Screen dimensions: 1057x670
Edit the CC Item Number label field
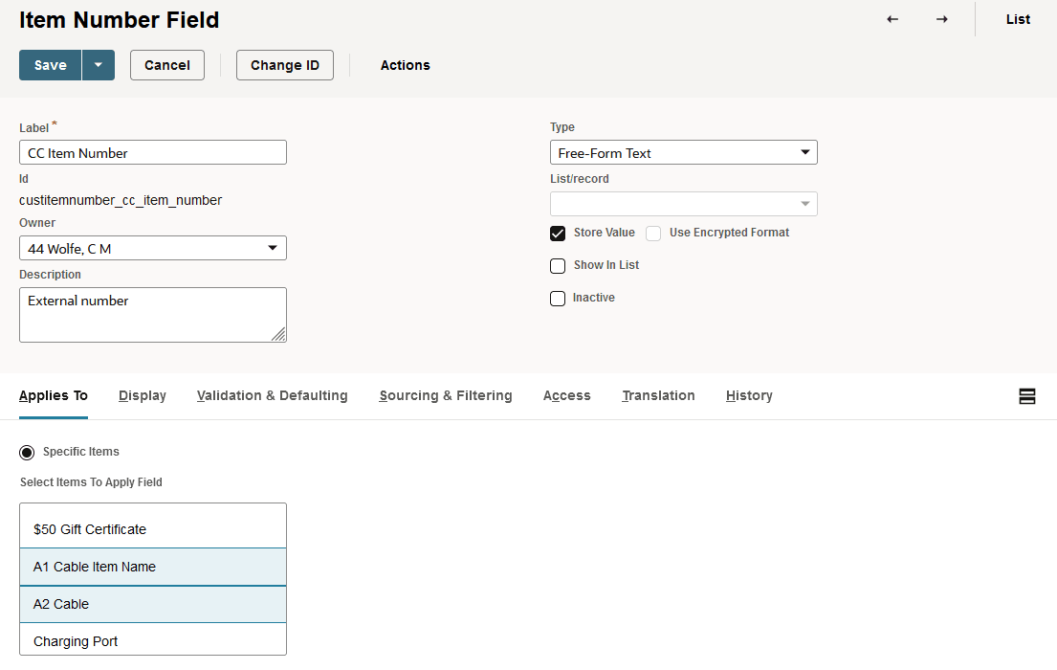pos(153,151)
